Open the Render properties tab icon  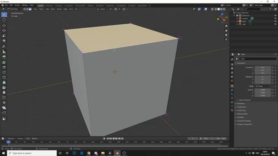232,65
